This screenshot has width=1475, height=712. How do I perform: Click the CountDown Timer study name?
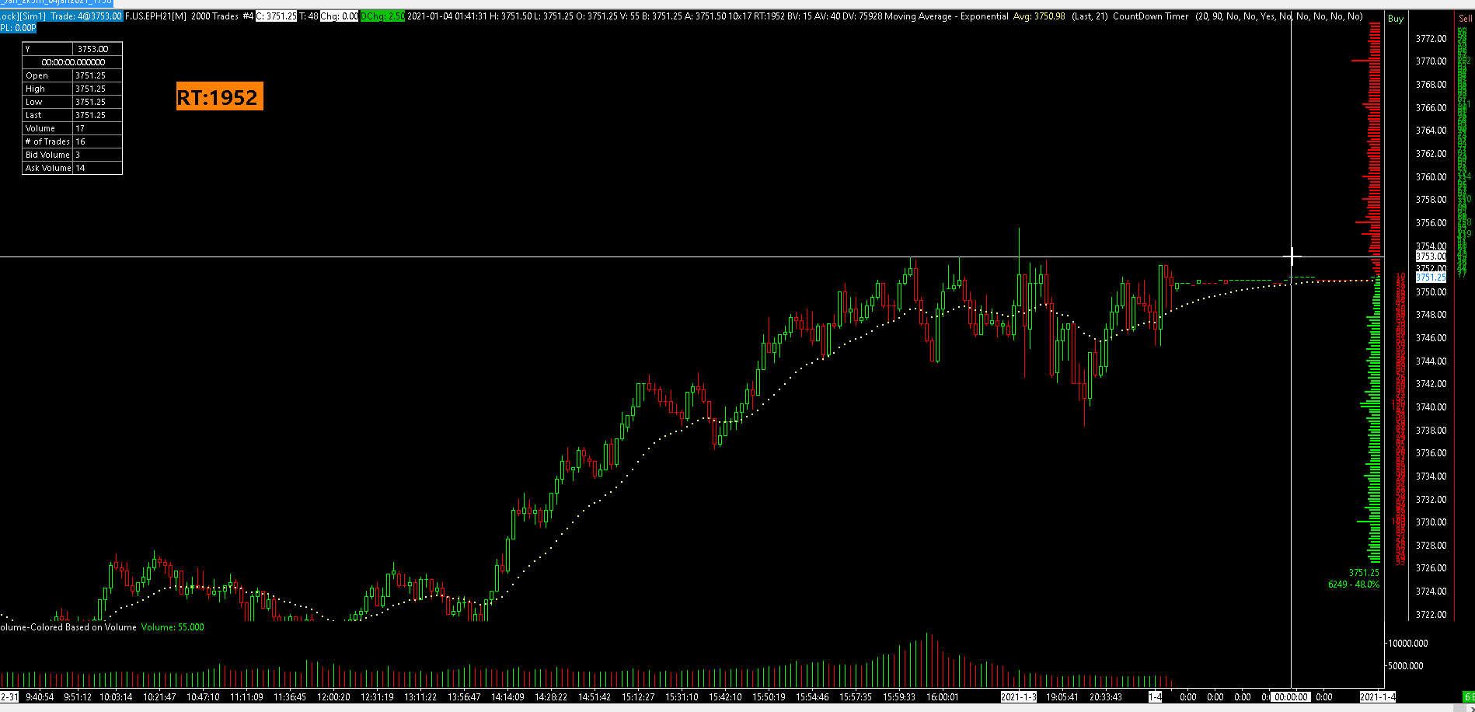click(1150, 16)
